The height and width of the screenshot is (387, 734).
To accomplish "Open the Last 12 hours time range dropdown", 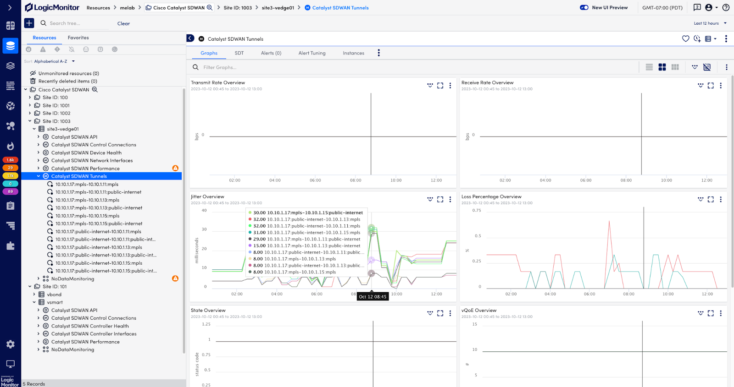I will tap(710, 23).
